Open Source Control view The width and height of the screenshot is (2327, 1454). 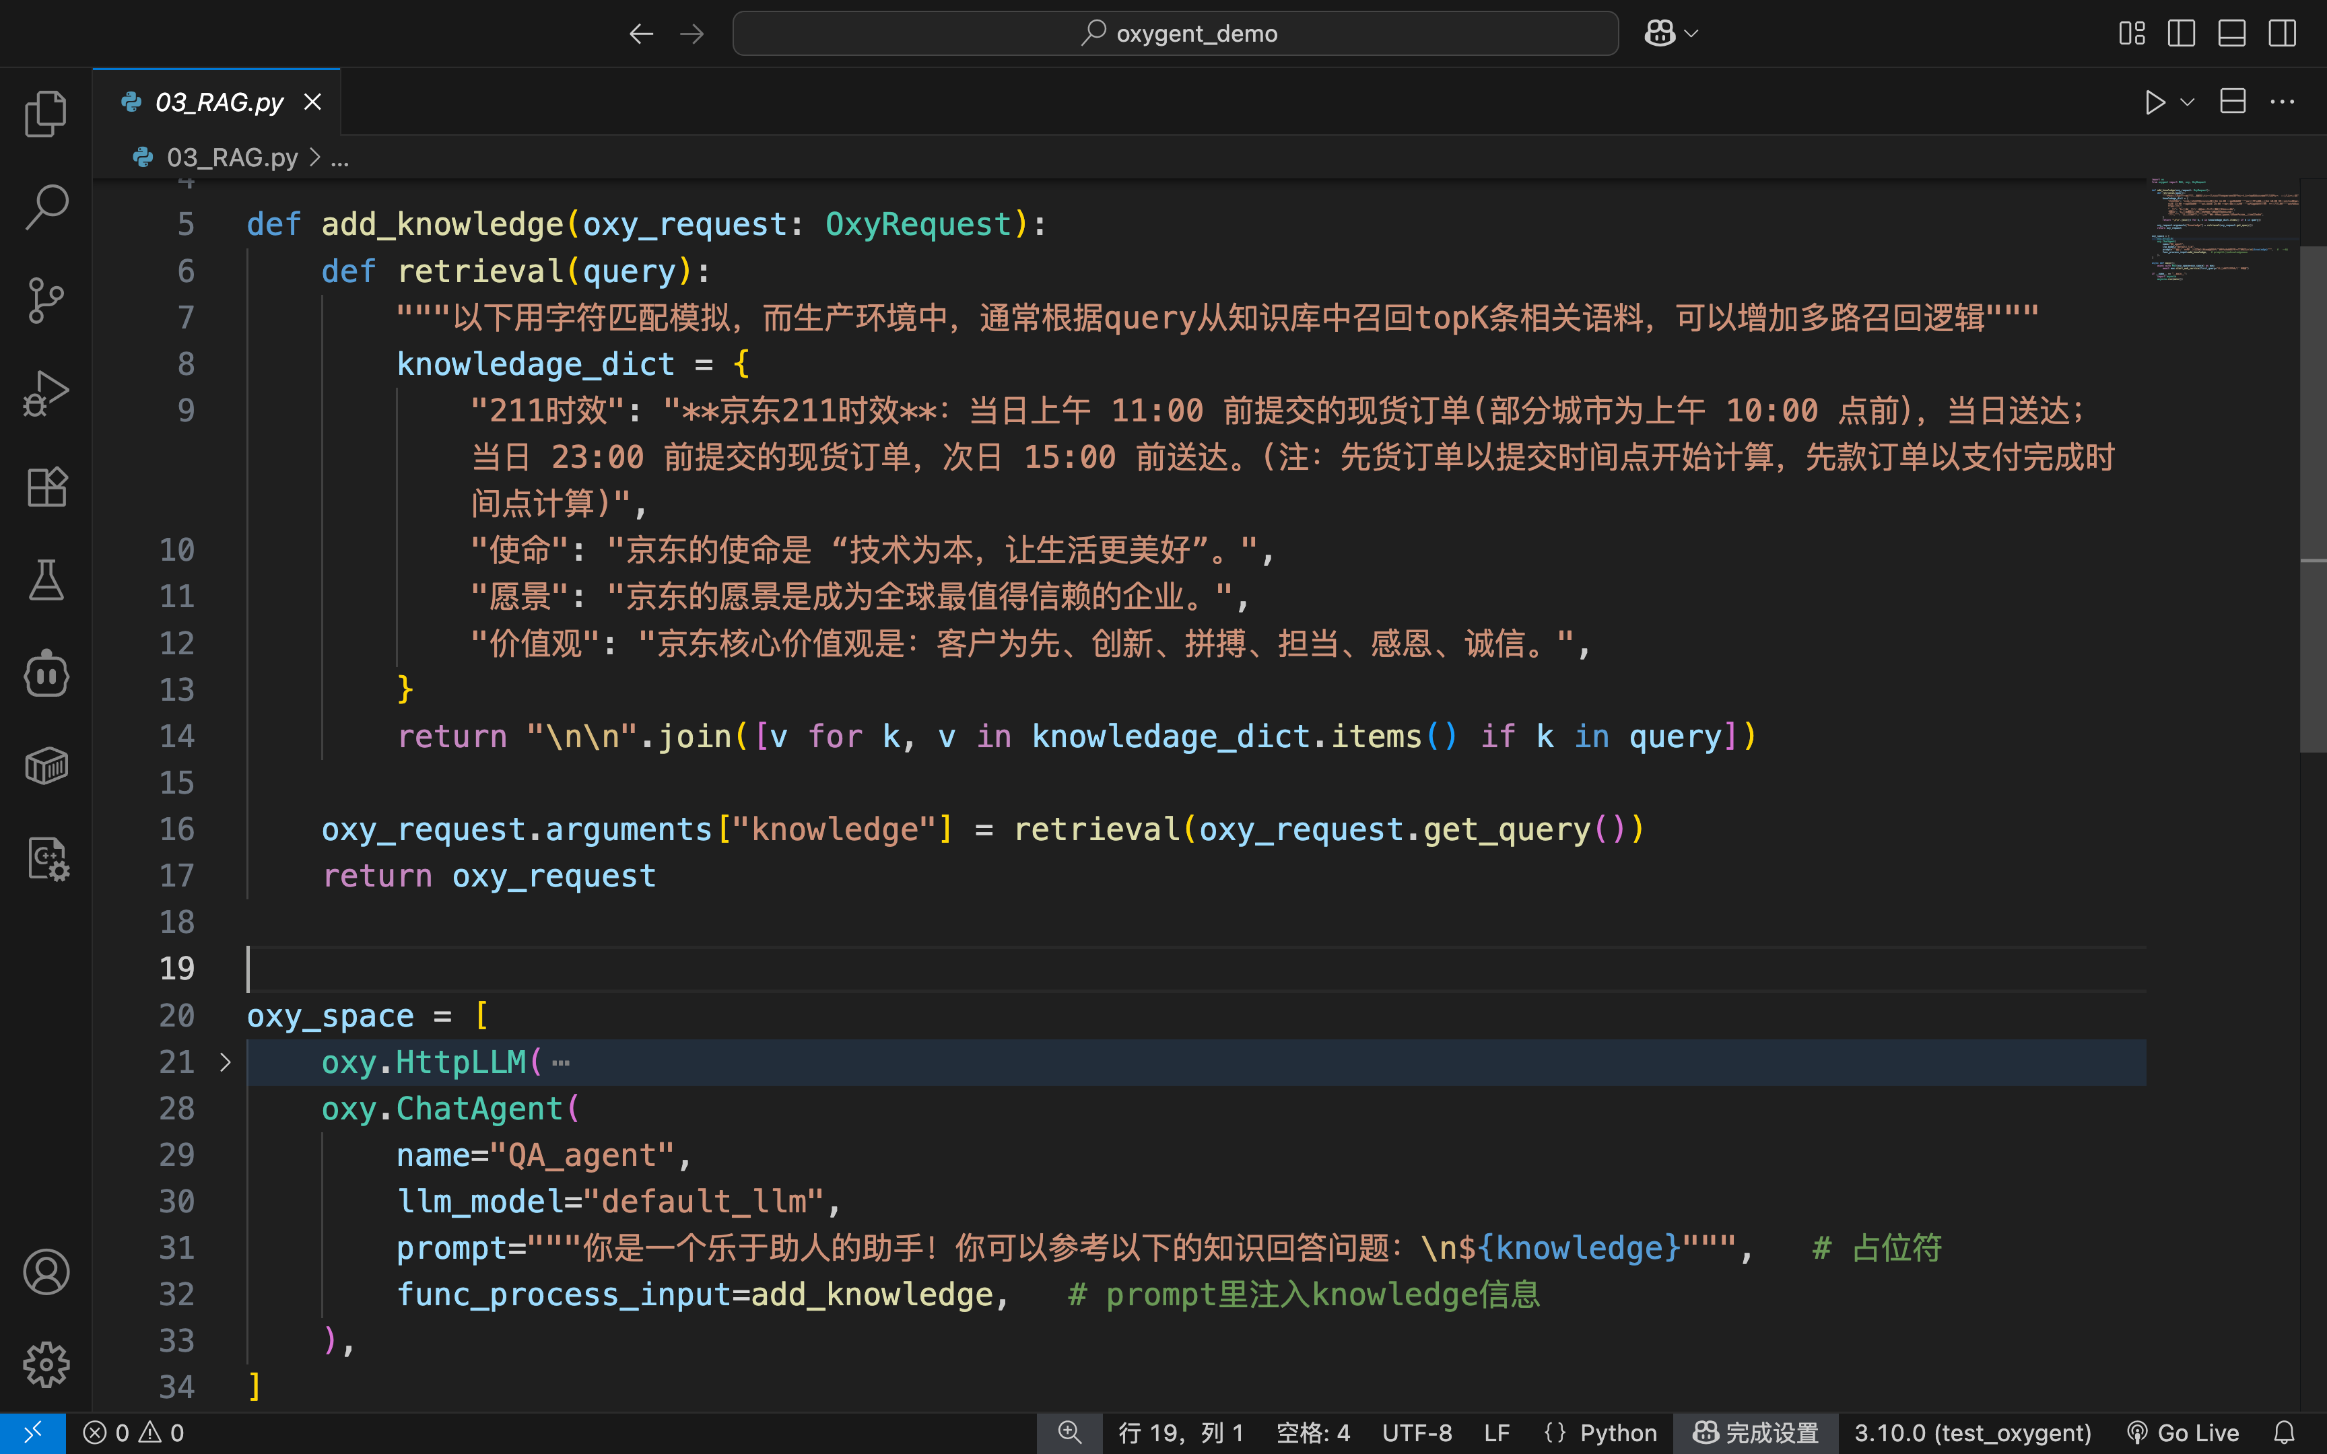tap(45, 300)
